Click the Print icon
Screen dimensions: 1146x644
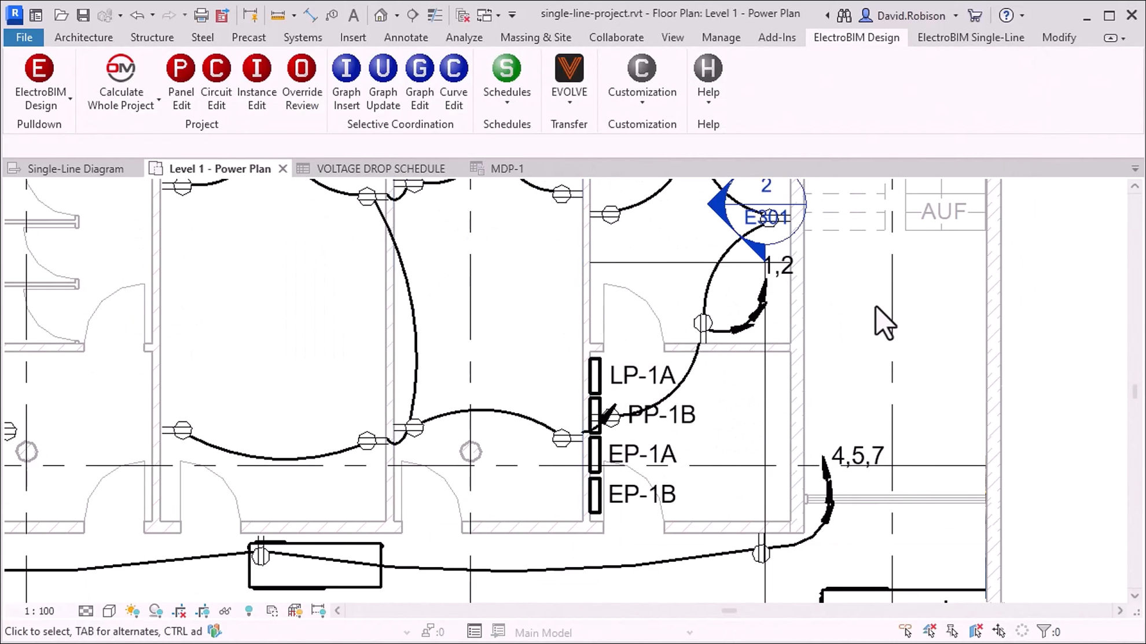[201, 15]
